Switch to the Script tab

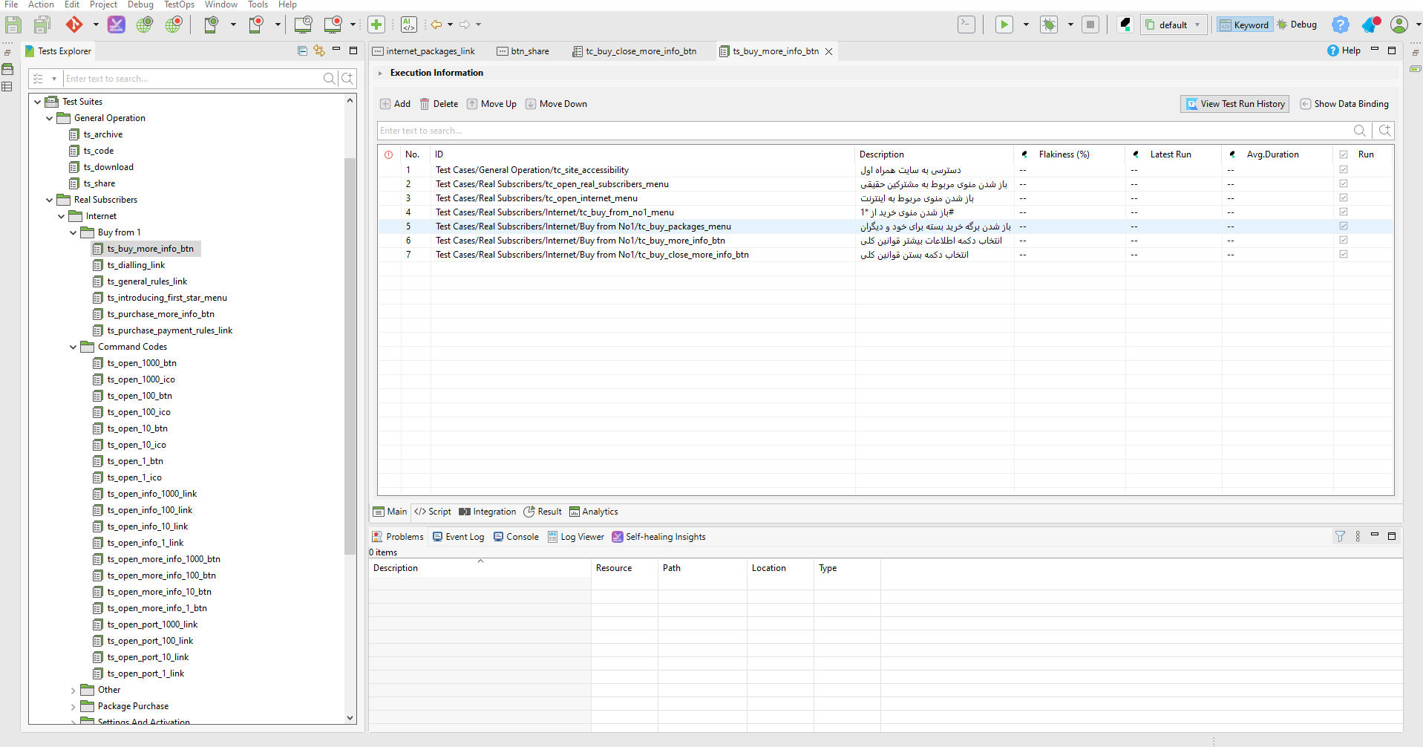pyautogui.click(x=433, y=512)
